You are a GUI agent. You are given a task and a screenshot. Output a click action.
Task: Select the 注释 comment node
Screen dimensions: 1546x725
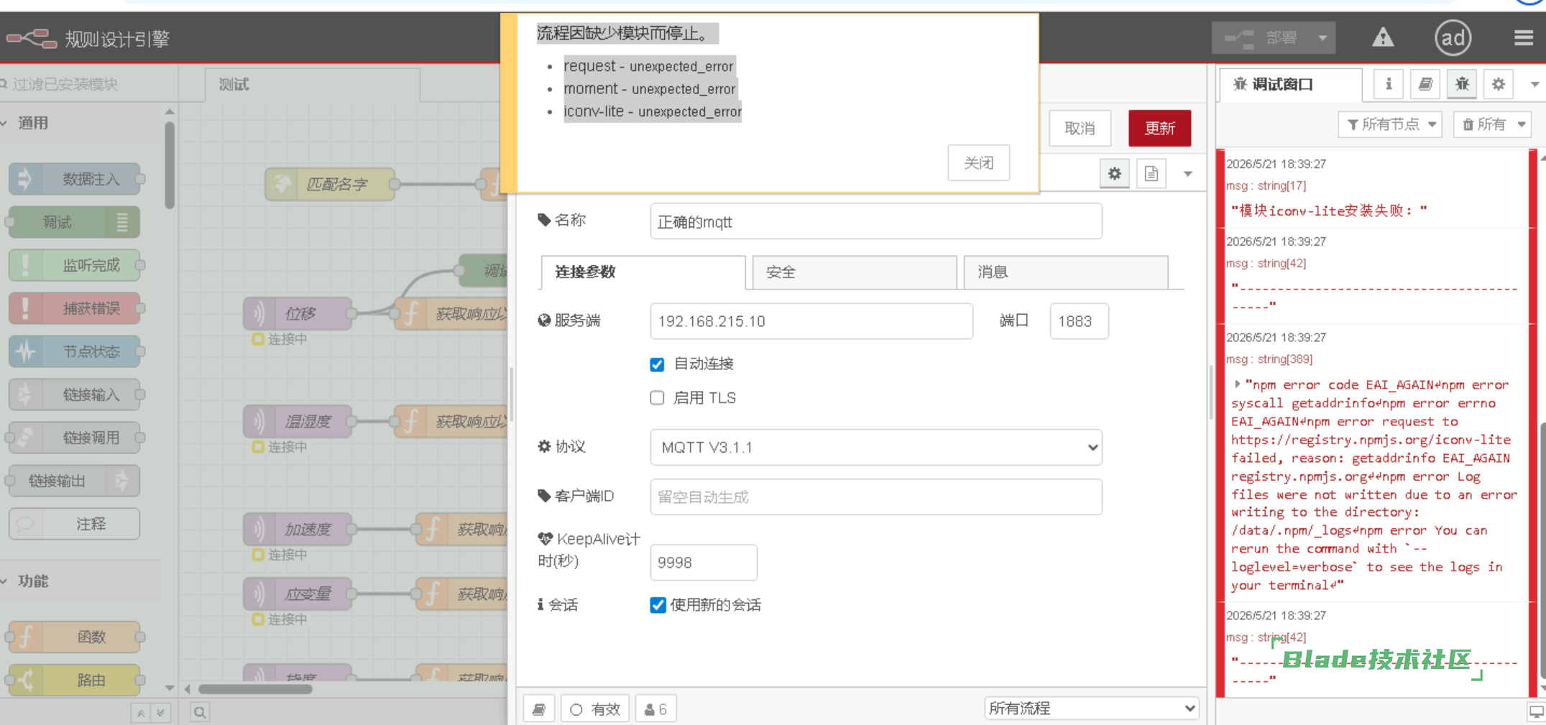tap(75, 524)
